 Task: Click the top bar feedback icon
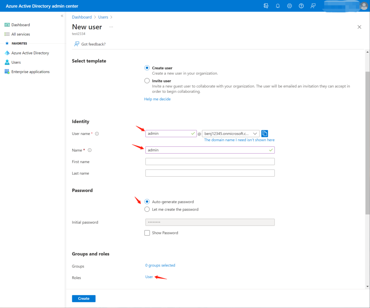(x=313, y=6)
